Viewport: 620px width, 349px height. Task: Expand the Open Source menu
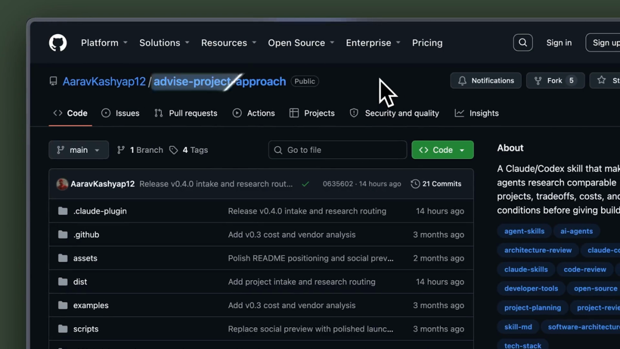pos(301,42)
